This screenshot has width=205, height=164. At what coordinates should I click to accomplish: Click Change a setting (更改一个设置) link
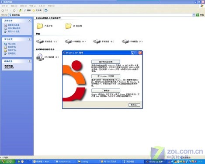click(14, 31)
